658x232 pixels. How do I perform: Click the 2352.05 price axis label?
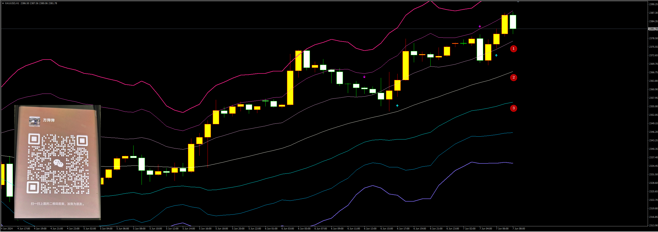point(653,115)
